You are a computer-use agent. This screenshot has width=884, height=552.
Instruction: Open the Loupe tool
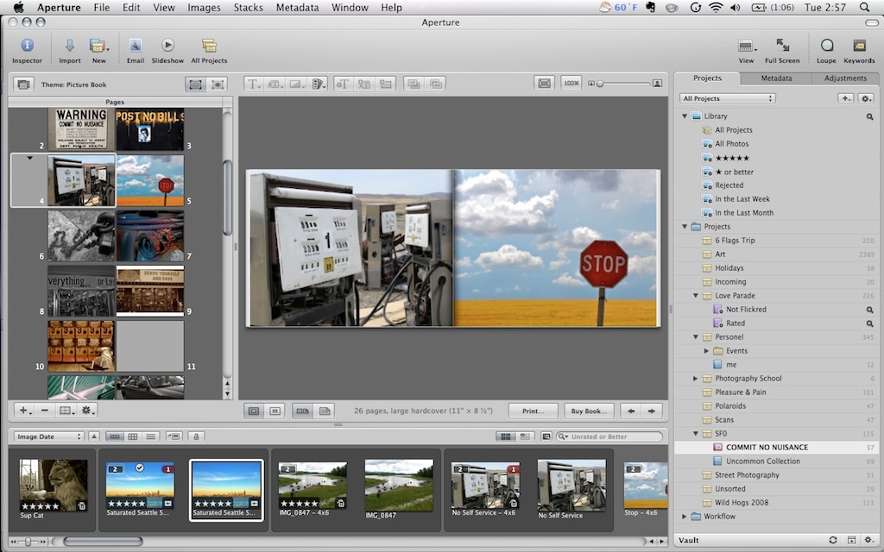click(x=827, y=46)
